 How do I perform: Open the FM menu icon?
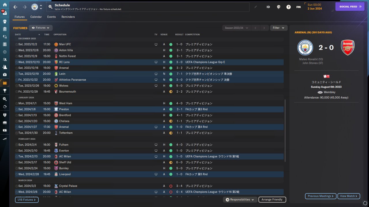(x=299, y=7)
